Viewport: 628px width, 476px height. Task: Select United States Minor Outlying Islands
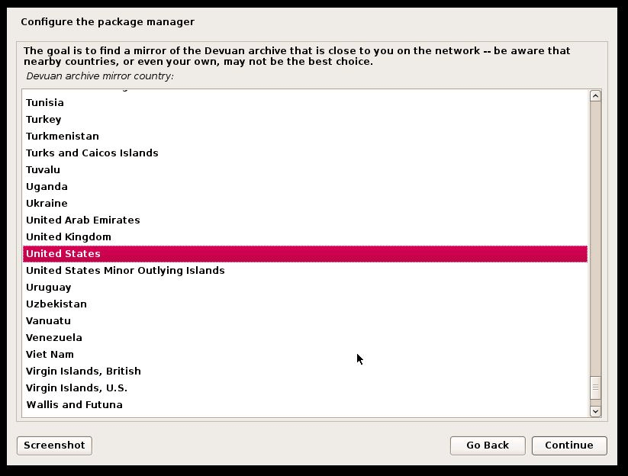[124, 270]
